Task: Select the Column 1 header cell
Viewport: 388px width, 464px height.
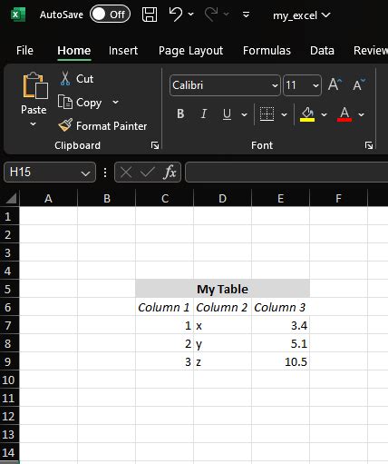Action: click(x=164, y=307)
